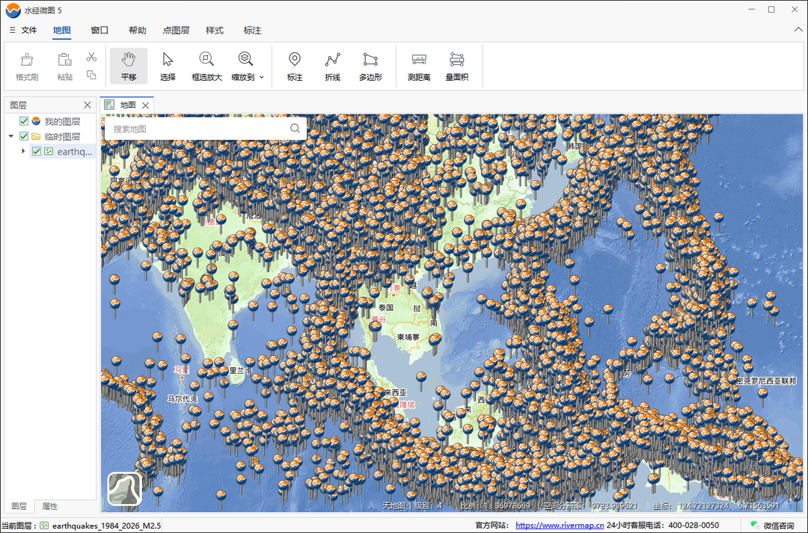Screen dimensions: 808x533
Task: Open the 点图层 ribbon tab
Action: [176, 31]
